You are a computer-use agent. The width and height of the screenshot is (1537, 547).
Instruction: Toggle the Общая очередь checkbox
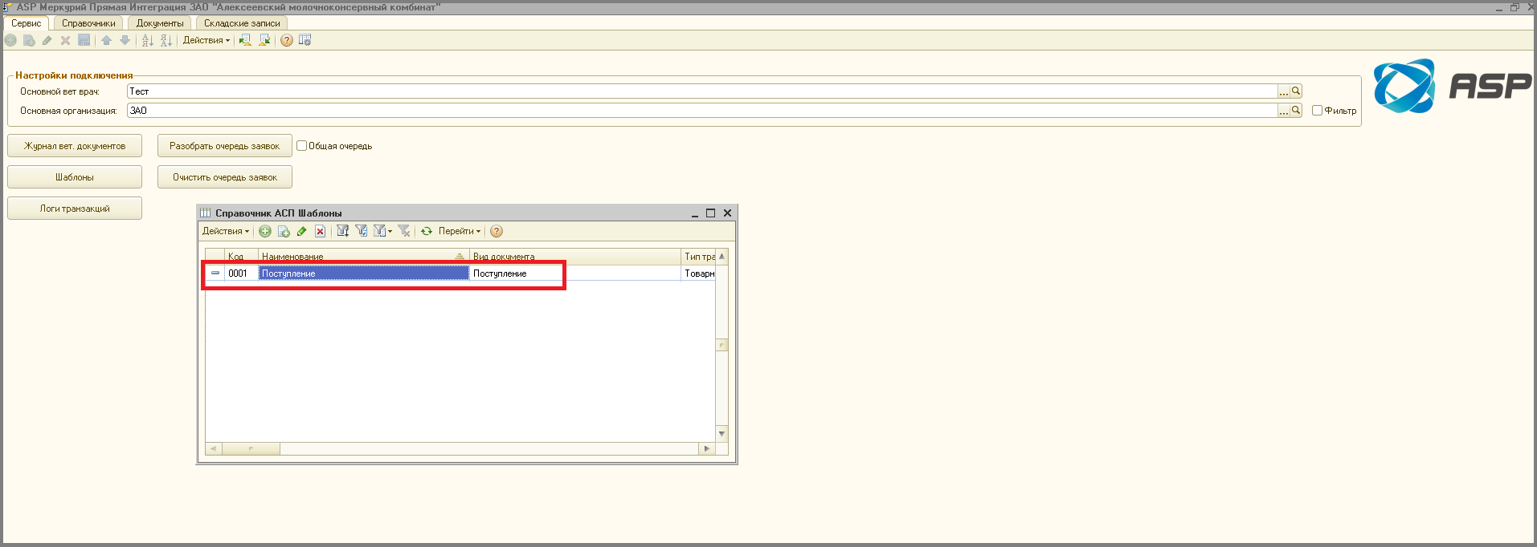coord(302,146)
